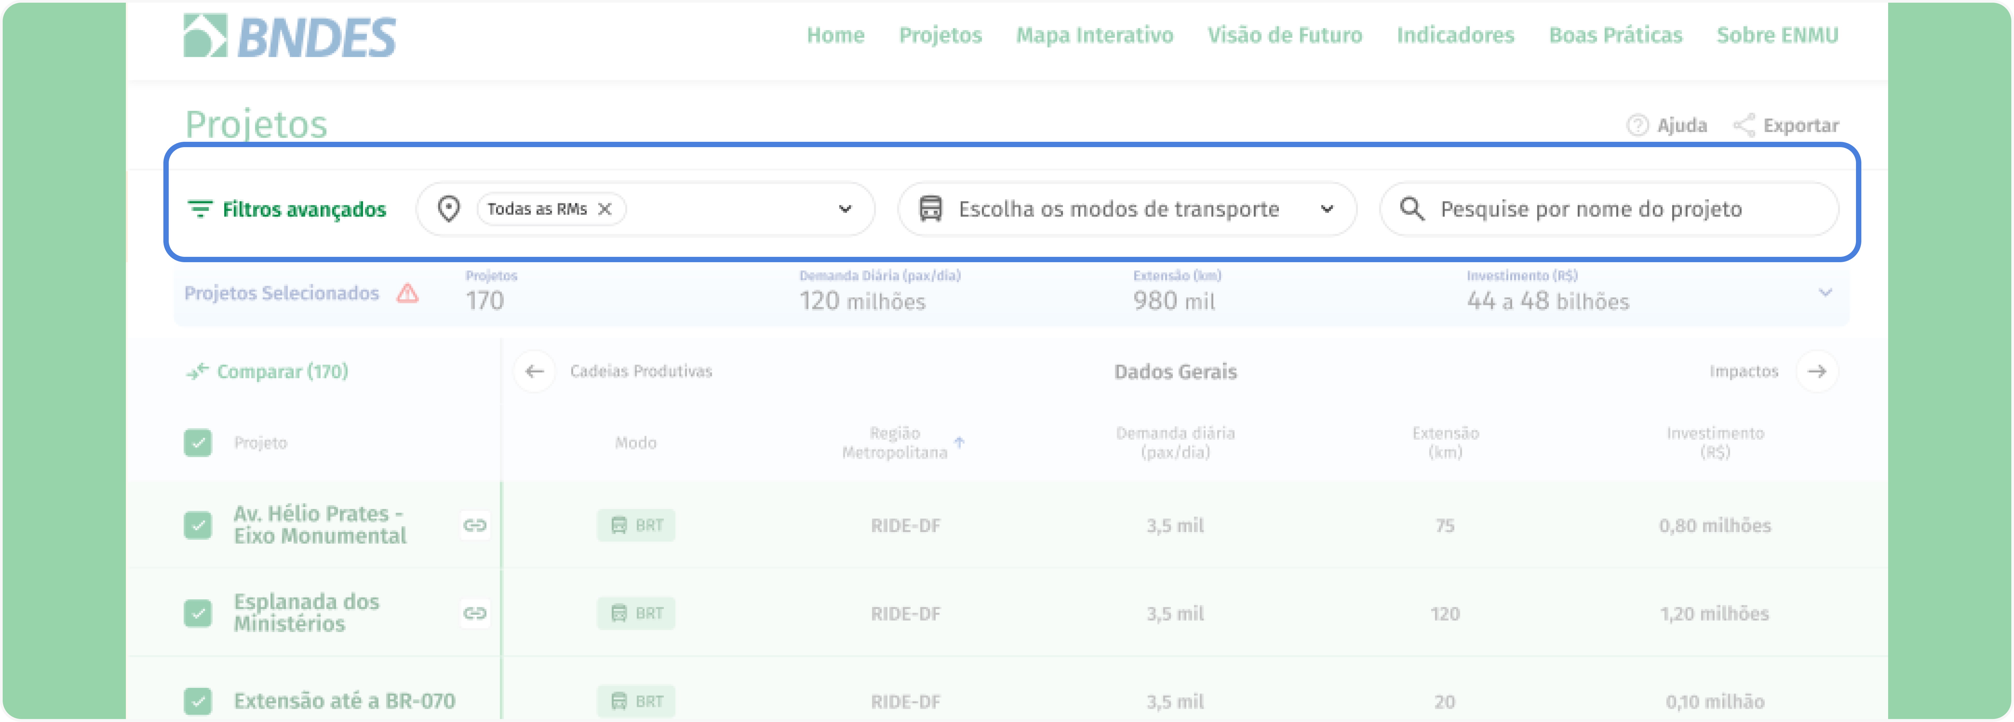Open link icon for Av. Hélio Prates
The height and width of the screenshot is (722, 2014).
click(x=475, y=525)
